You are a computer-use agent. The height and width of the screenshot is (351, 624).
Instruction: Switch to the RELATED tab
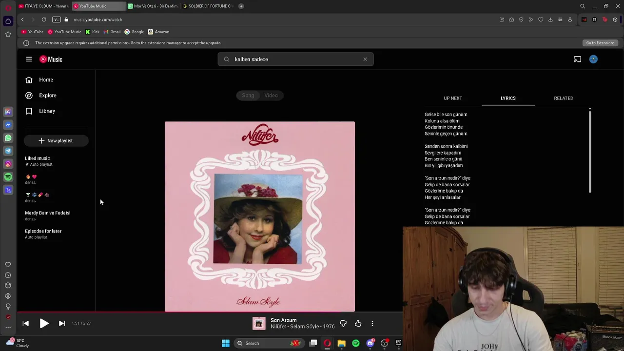pyautogui.click(x=564, y=98)
